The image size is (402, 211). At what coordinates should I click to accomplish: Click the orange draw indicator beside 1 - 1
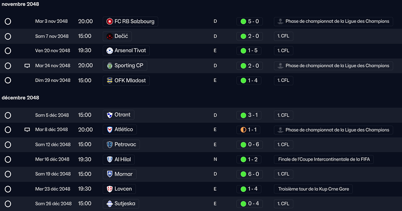pos(243,130)
